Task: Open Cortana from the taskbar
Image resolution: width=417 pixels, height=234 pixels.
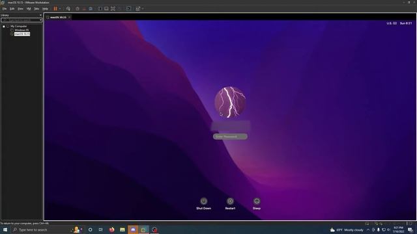Action: tap(90, 229)
